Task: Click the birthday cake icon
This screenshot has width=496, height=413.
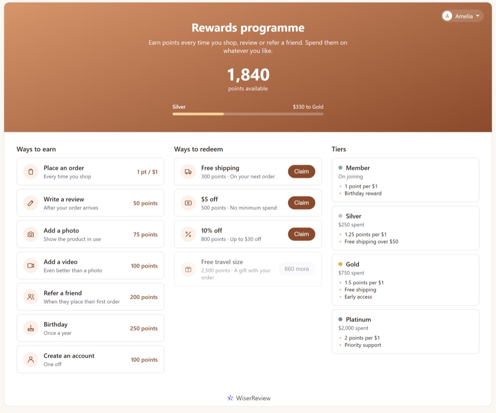Action: point(31,328)
